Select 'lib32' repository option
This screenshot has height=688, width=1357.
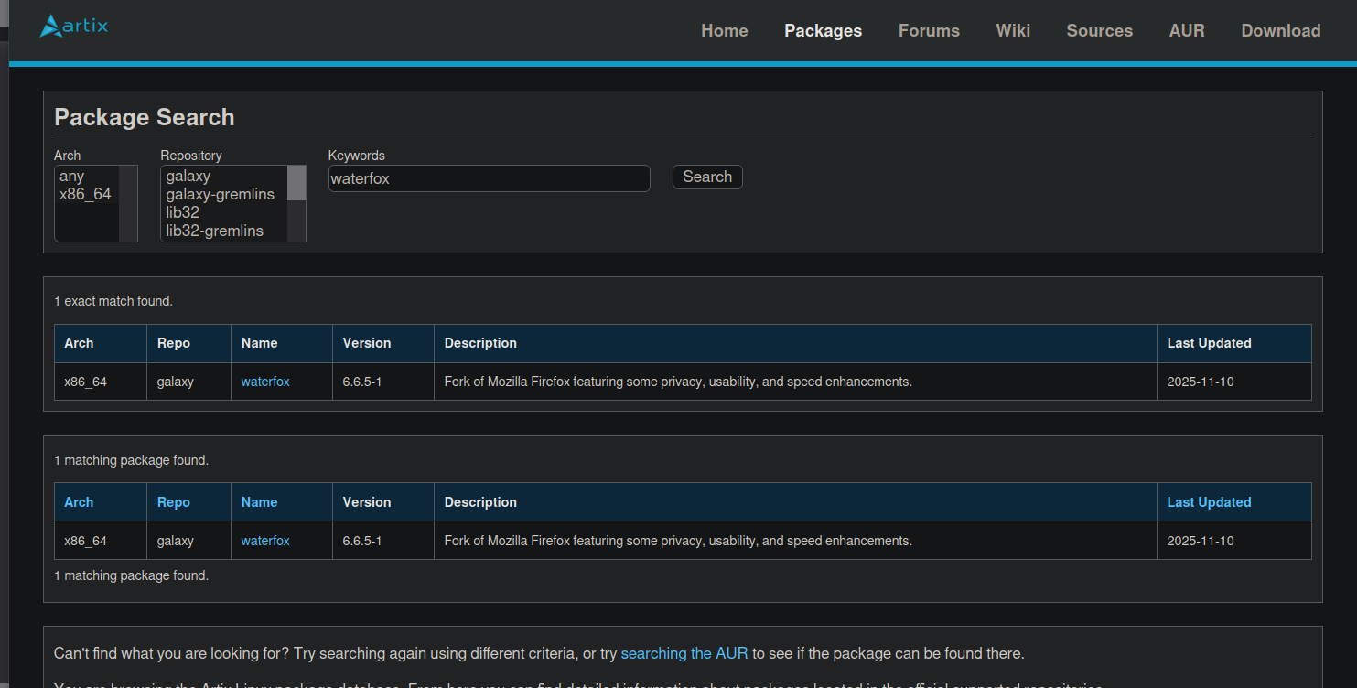(224, 212)
